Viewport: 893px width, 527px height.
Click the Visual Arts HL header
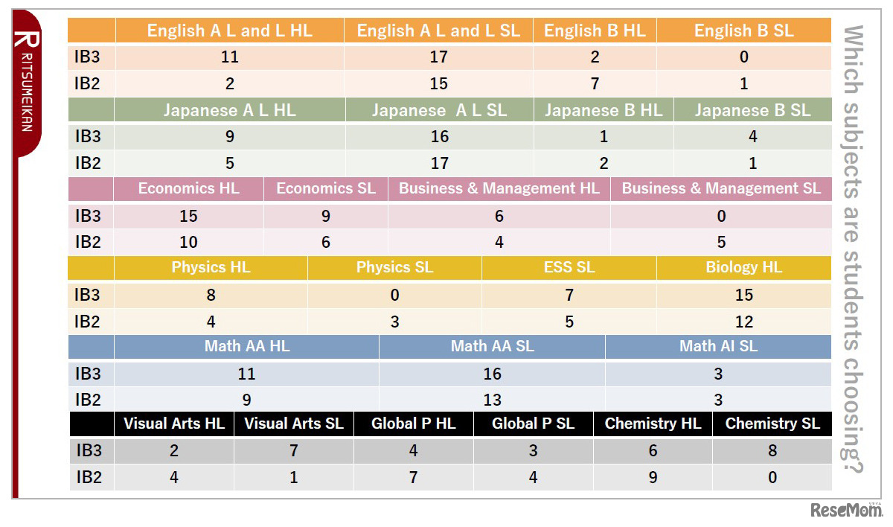[x=174, y=424]
